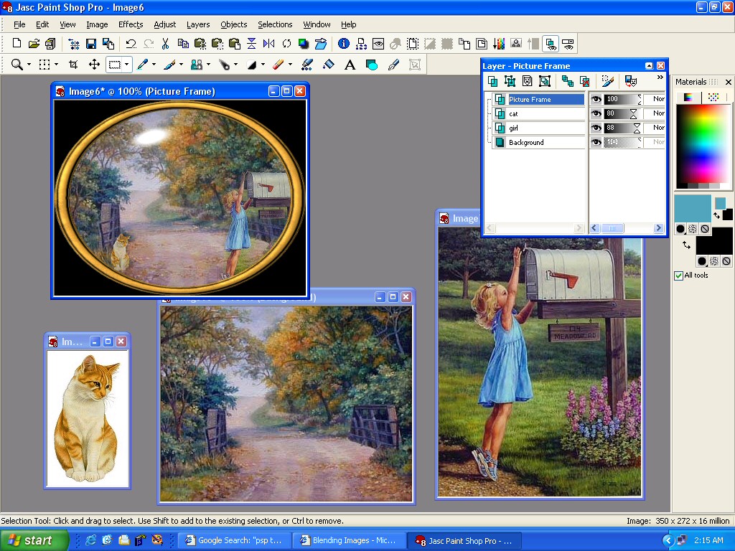This screenshot has height=551, width=735.
Task: Click the Mirror horizontal icon
Action: [x=269, y=44]
